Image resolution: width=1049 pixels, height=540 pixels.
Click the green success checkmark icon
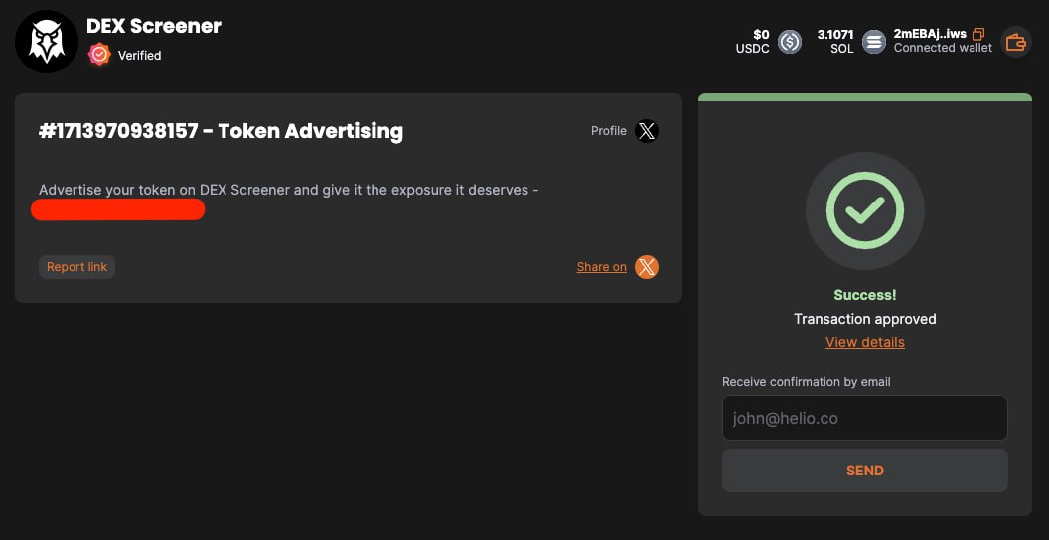coord(865,211)
